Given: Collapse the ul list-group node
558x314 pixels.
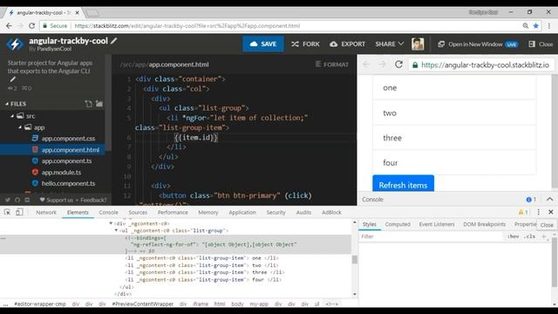Looking at the screenshot, I should pyautogui.click(x=116, y=230).
